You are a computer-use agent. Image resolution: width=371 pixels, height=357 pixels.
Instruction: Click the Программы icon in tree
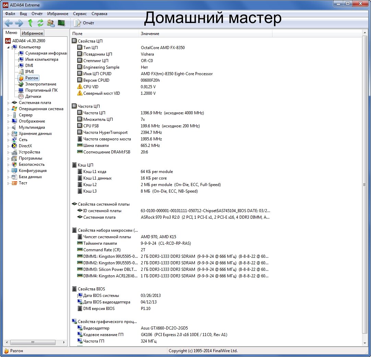(14, 158)
